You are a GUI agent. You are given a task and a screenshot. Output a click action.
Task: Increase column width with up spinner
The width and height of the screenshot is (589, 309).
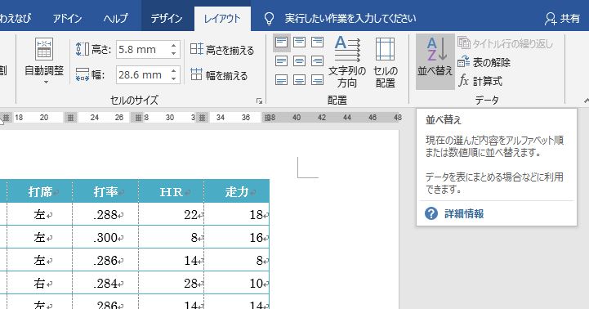pos(173,71)
